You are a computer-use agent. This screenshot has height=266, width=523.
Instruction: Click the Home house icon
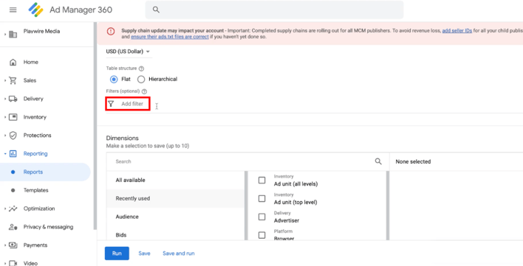13,62
